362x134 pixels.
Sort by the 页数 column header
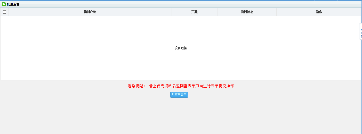coord(194,12)
